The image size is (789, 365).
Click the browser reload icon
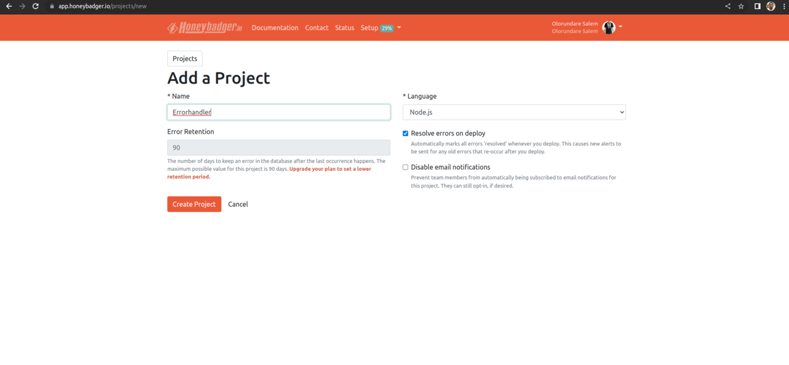tap(35, 7)
